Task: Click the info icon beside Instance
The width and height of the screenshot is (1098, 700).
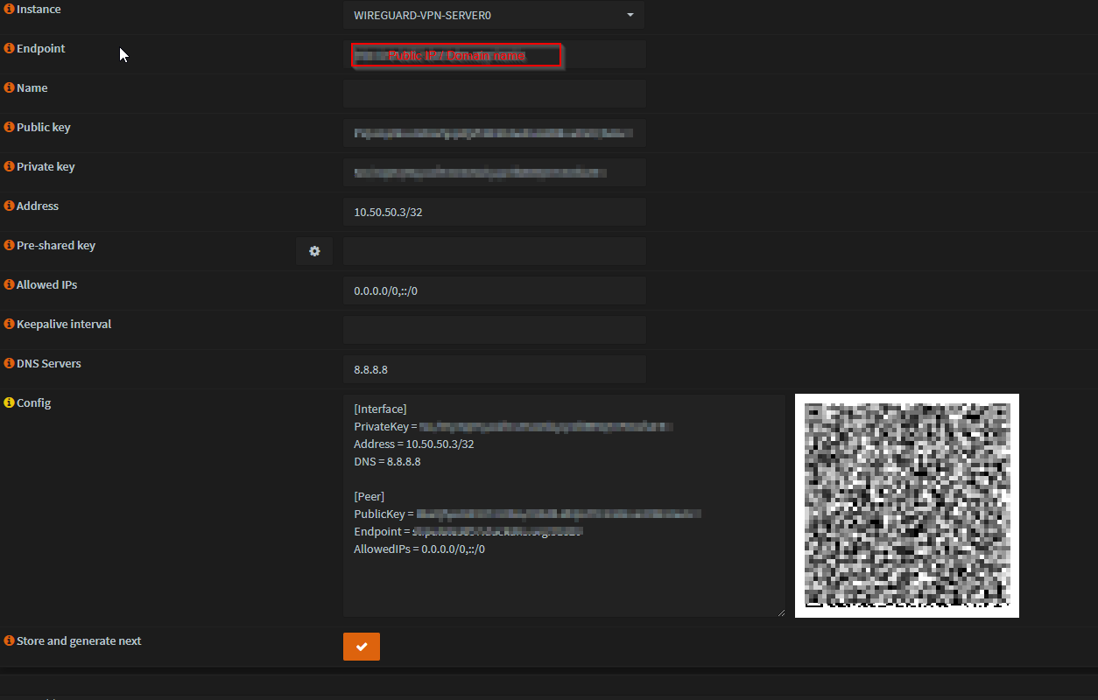Action: (x=10, y=10)
